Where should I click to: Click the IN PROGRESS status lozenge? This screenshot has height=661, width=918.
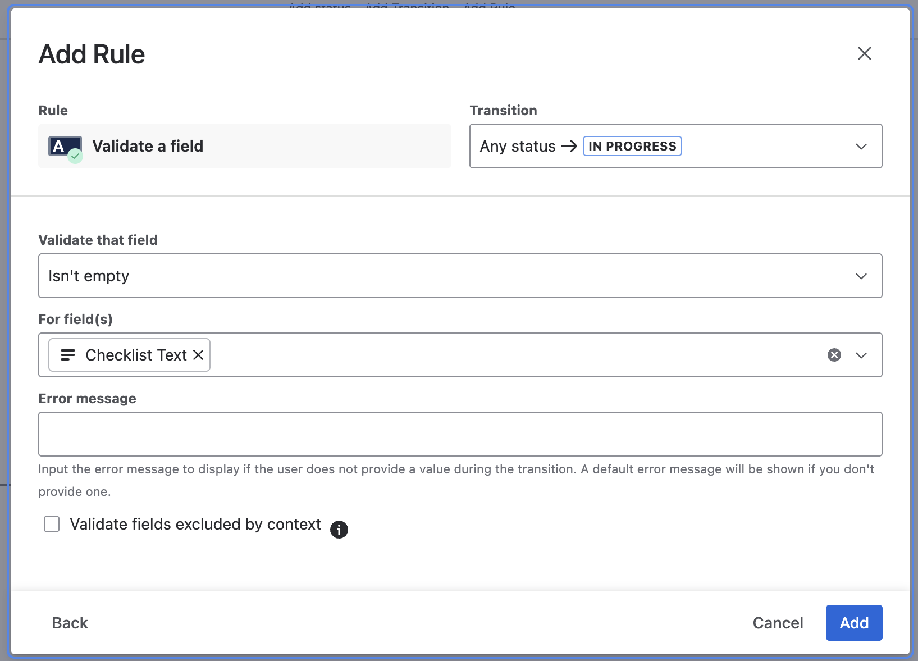coord(632,146)
